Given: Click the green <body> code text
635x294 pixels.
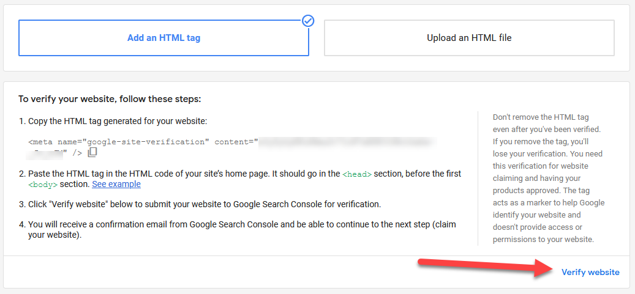Looking at the screenshot, I should point(43,185).
